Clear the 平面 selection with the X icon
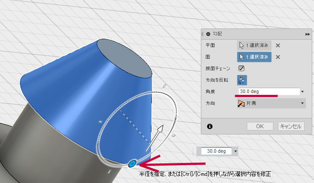This screenshot has height=183, width=314. coord(278,45)
